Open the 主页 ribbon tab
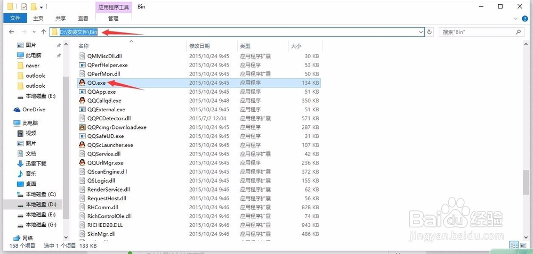The height and width of the screenshot is (254, 533). [38, 18]
